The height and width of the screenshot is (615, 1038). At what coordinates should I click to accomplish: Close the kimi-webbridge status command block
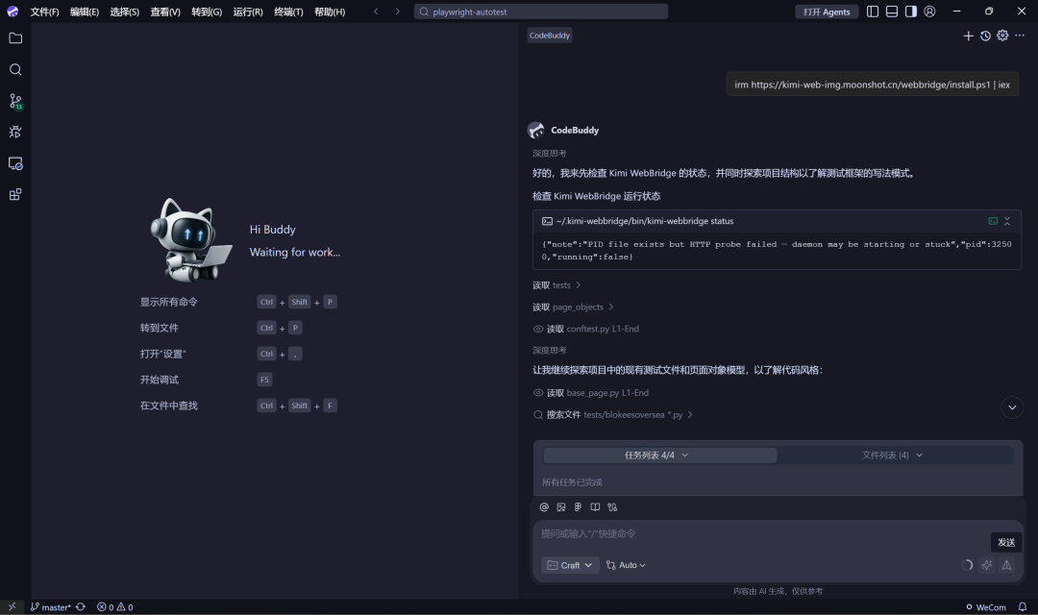[1007, 221]
